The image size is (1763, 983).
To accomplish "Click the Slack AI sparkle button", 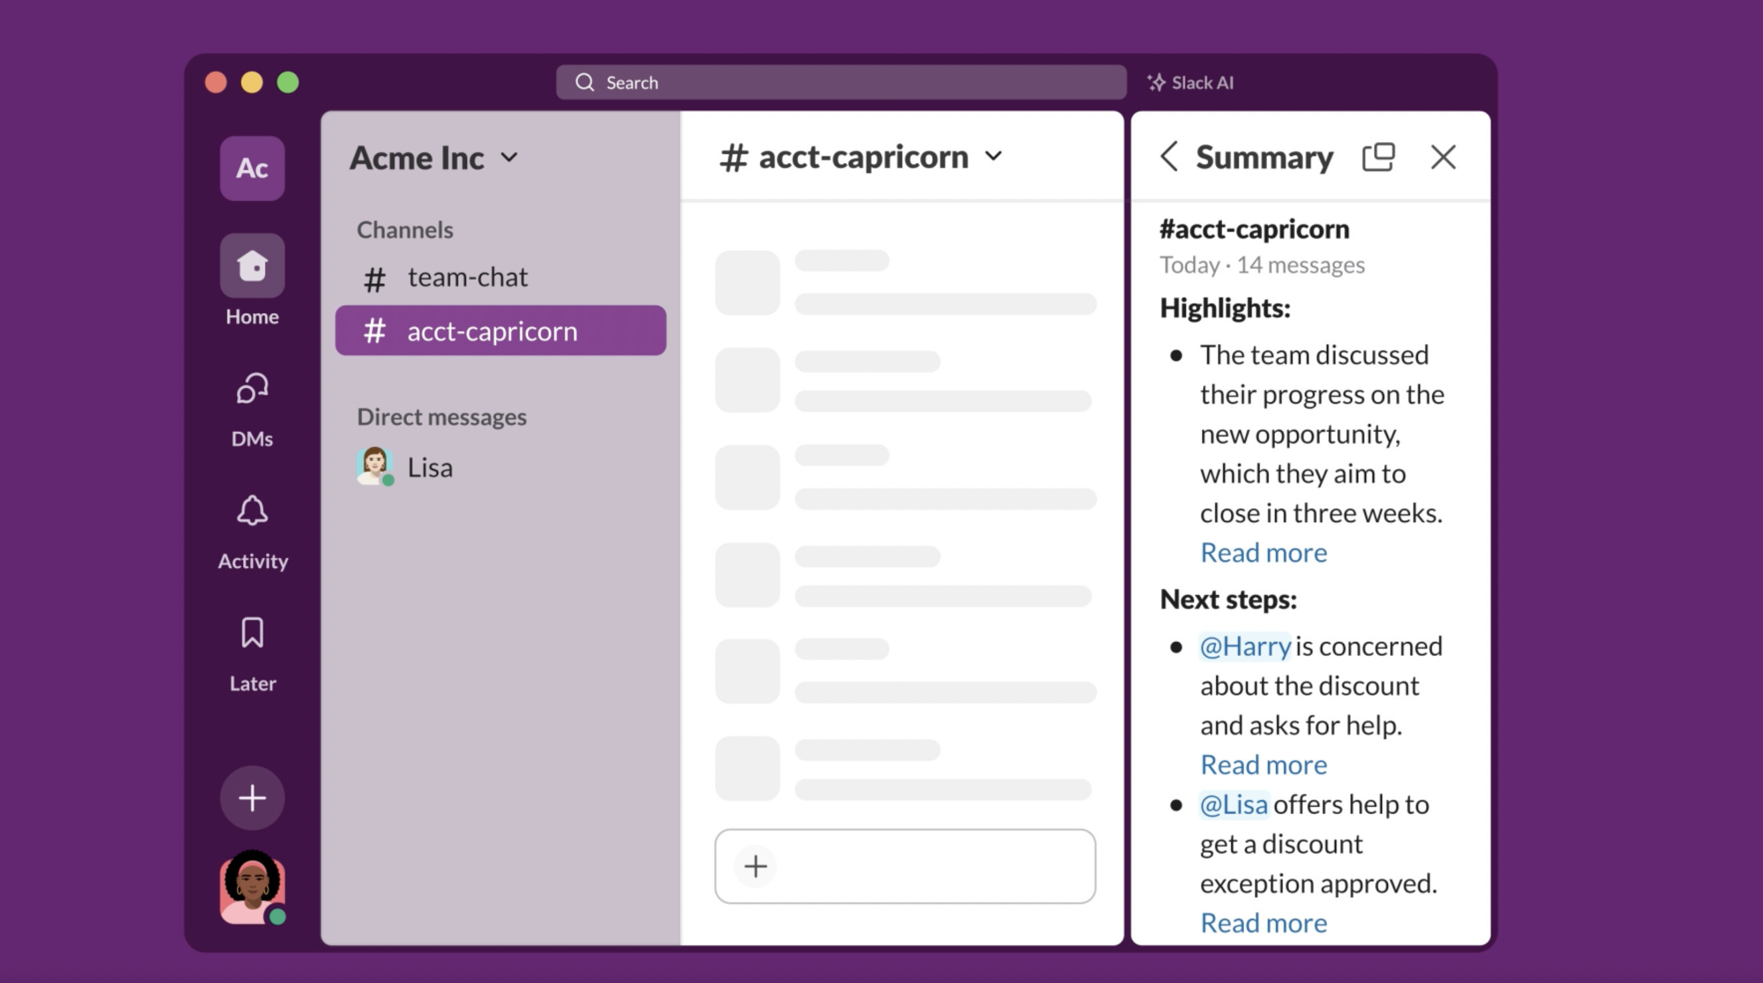I will click(x=1190, y=83).
